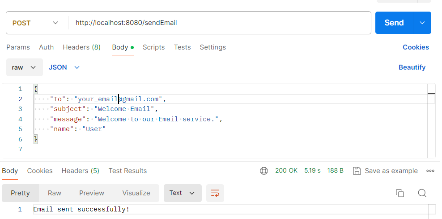Expand the Send button arrow dropdown
The height and width of the screenshot is (219, 442).
[422, 23]
